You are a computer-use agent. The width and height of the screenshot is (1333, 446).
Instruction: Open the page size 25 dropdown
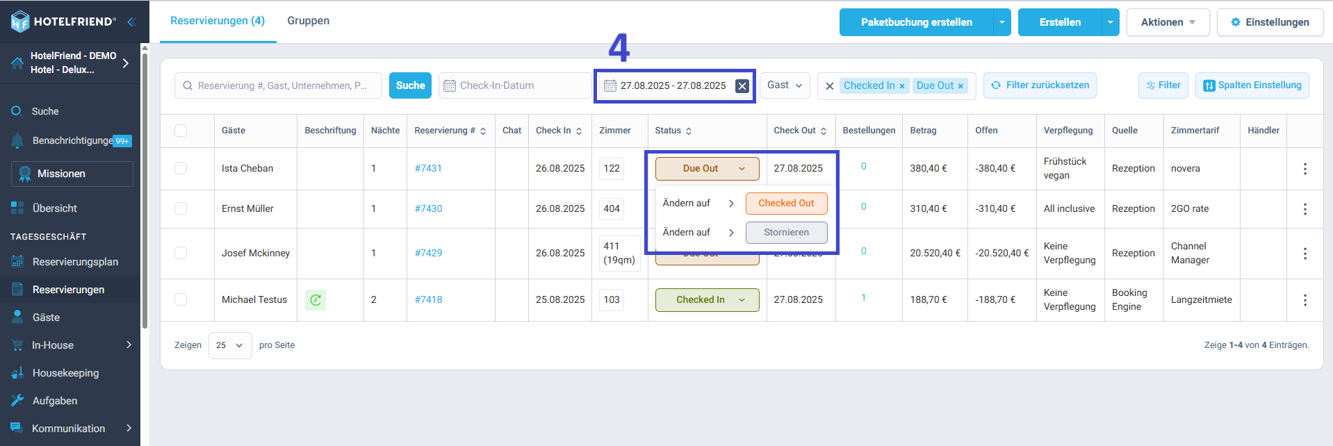click(x=230, y=345)
